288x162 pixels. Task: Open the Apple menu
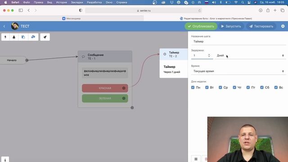(x=5, y=2)
